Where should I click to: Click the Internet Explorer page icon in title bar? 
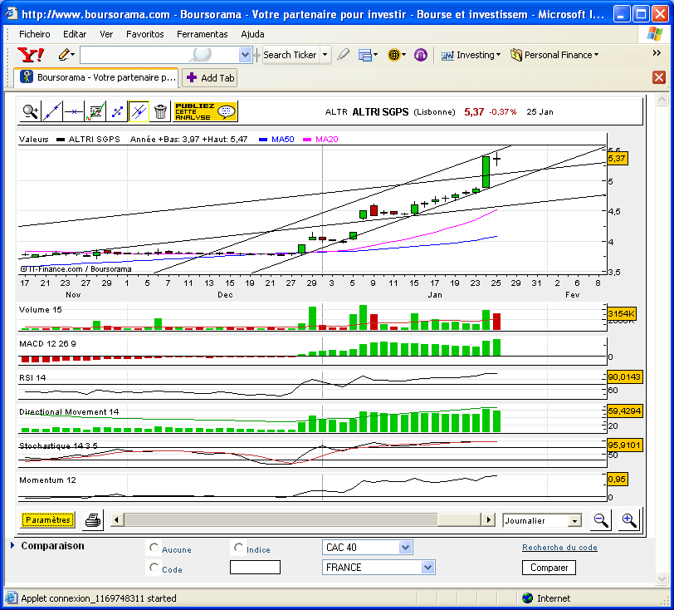tap(11, 14)
